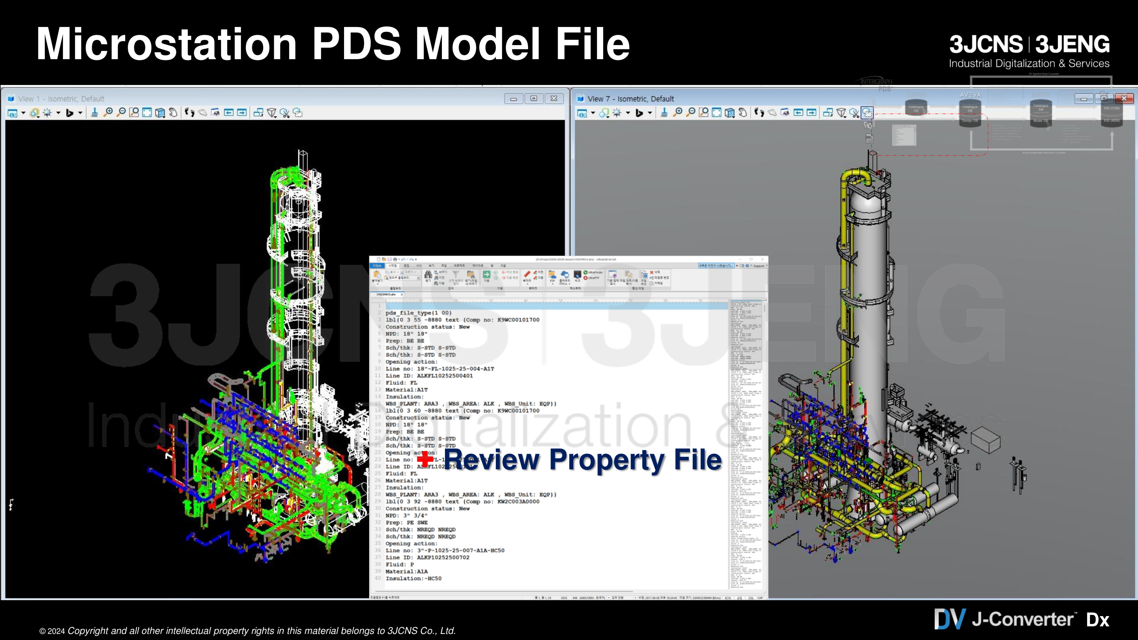The width and height of the screenshot is (1138, 640).
Task: Expand View Attributes arrow in View 1
Action: (x=24, y=113)
